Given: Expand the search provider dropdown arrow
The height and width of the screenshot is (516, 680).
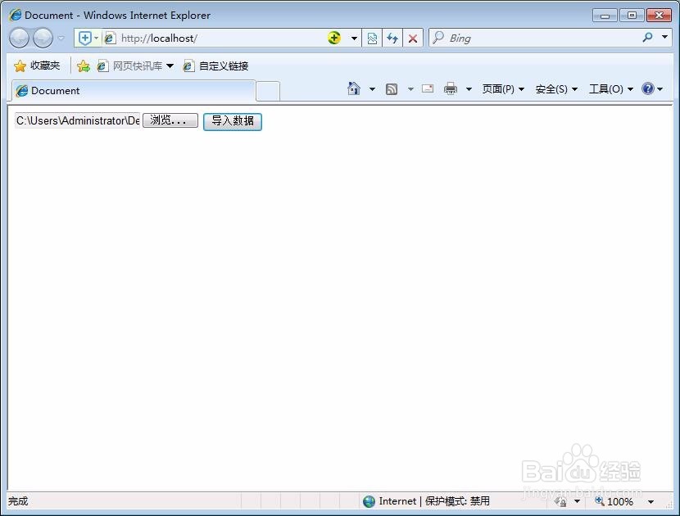Looking at the screenshot, I should 664,38.
